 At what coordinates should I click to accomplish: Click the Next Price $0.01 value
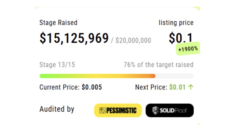point(177,87)
